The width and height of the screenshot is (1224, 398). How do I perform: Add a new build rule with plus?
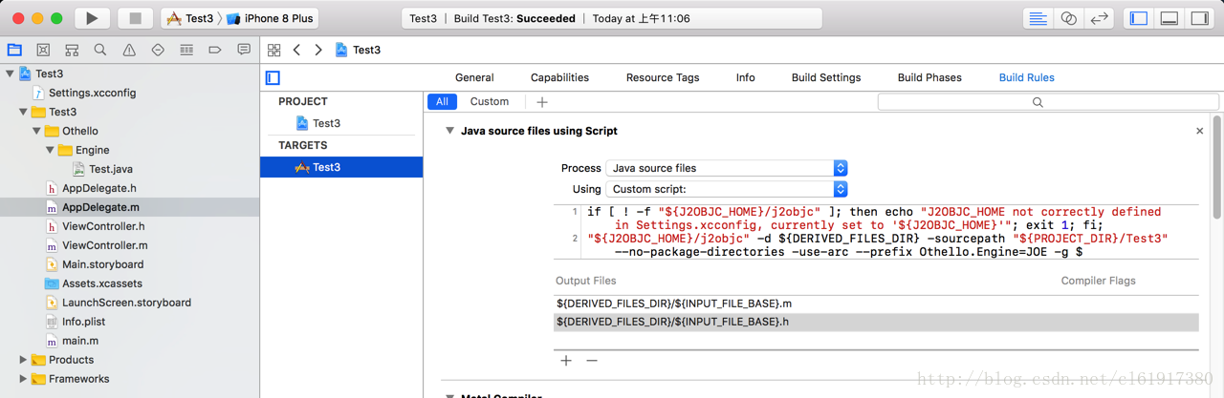point(542,102)
